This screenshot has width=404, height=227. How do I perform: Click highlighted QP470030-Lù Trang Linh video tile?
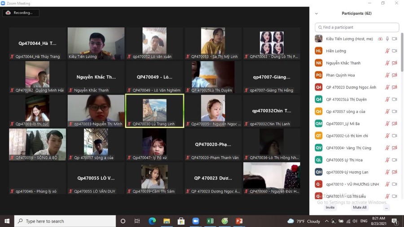[154, 111]
